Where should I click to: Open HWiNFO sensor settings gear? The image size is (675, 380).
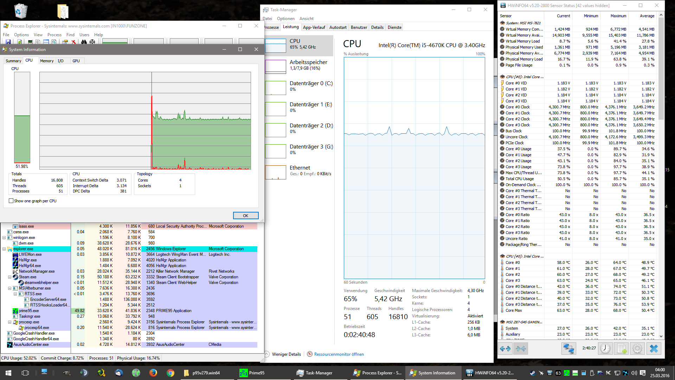[637, 349]
